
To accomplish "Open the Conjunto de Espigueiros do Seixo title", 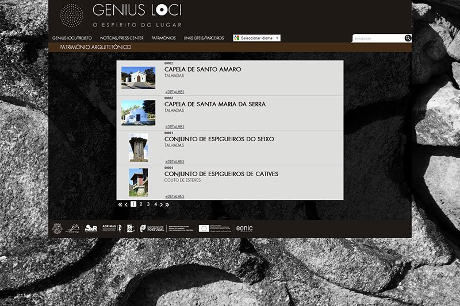I will pos(219,139).
